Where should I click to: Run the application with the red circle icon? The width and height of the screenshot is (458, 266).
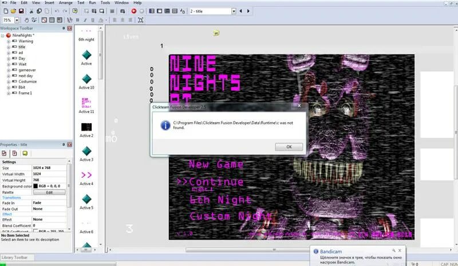(x=134, y=11)
